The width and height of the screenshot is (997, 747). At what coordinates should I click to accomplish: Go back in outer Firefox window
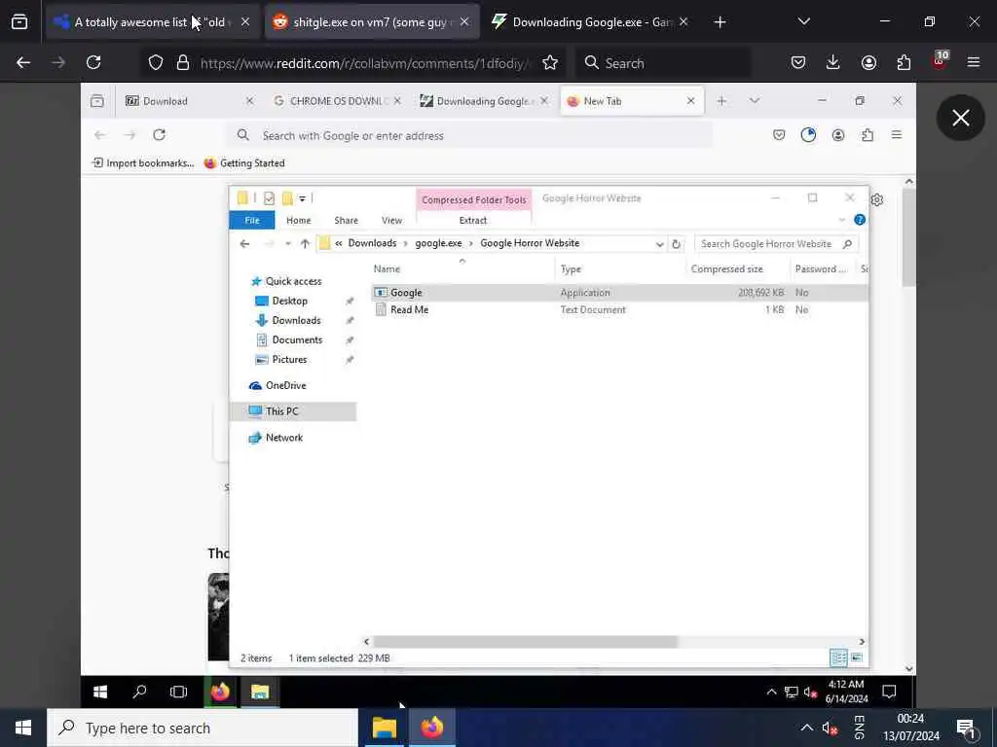pyautogui.click(x=23, y=62)
